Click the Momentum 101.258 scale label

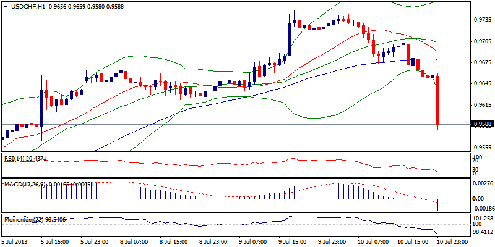pos(482,219)
